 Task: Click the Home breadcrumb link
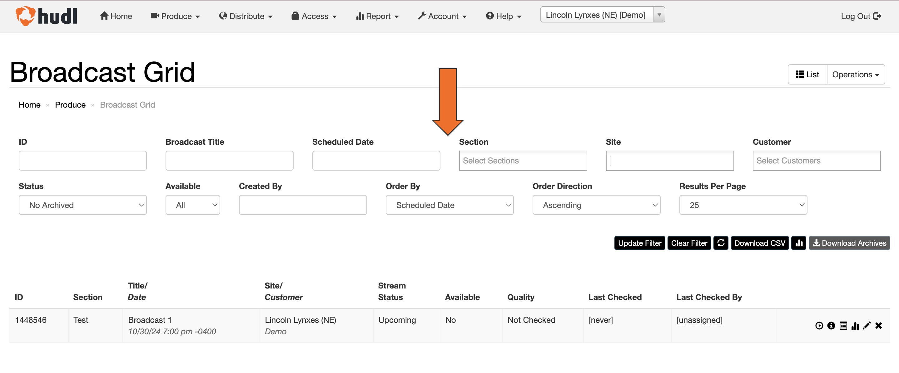pos(30,105)
